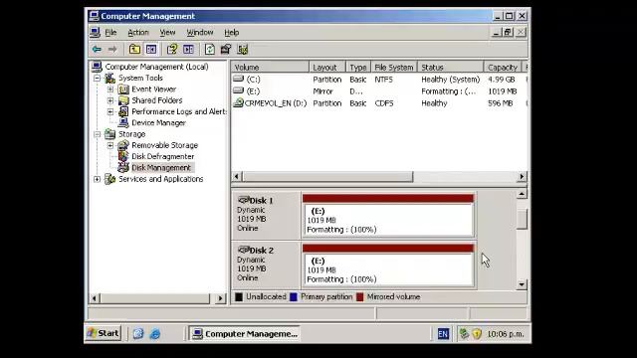Click the black Unallocated legend swatch

click(239, 296)
